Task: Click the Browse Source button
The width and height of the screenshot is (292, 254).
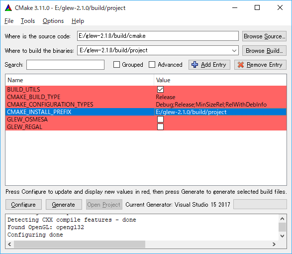Action: pyautogui.click(x=264, y=36)
